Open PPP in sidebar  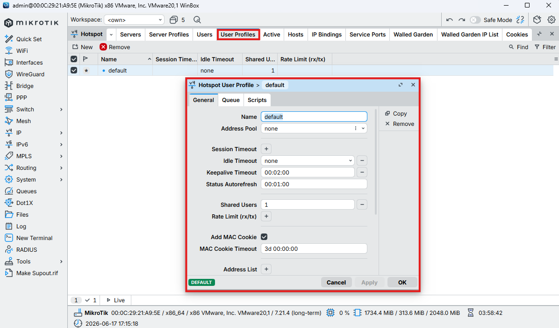21,97
